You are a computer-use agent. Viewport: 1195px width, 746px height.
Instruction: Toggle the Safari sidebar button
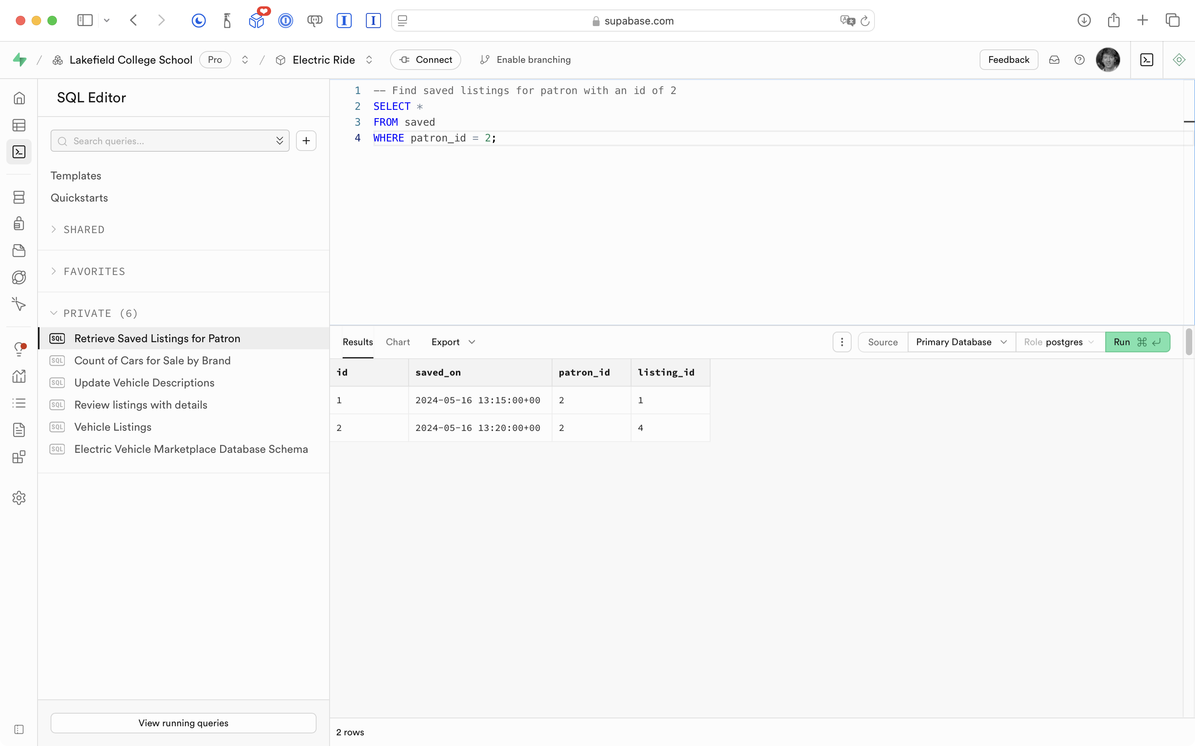click(85, 20)
